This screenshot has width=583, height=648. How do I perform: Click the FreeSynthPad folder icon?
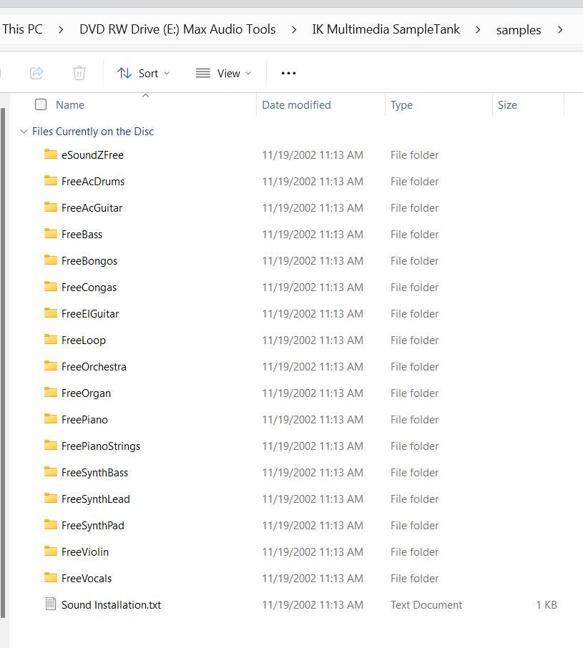(50, 525)
